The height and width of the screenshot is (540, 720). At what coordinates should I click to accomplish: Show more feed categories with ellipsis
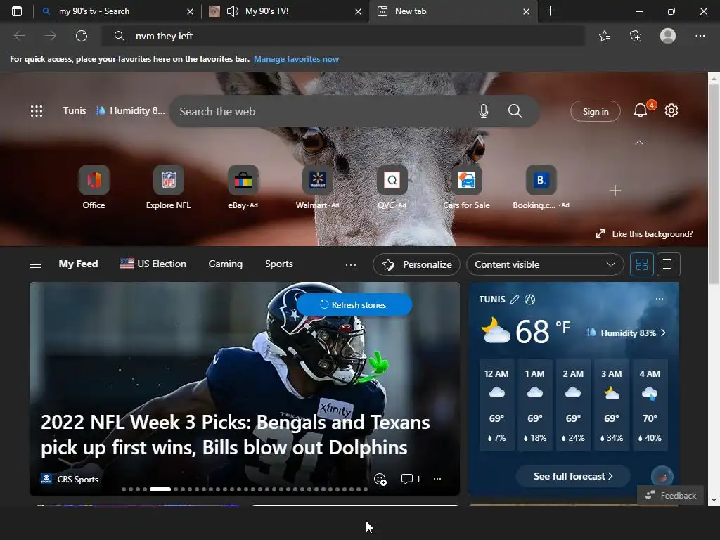click(351, 264)
